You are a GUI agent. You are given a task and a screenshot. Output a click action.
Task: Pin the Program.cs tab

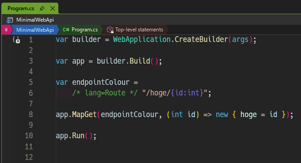tap(42, 8)
